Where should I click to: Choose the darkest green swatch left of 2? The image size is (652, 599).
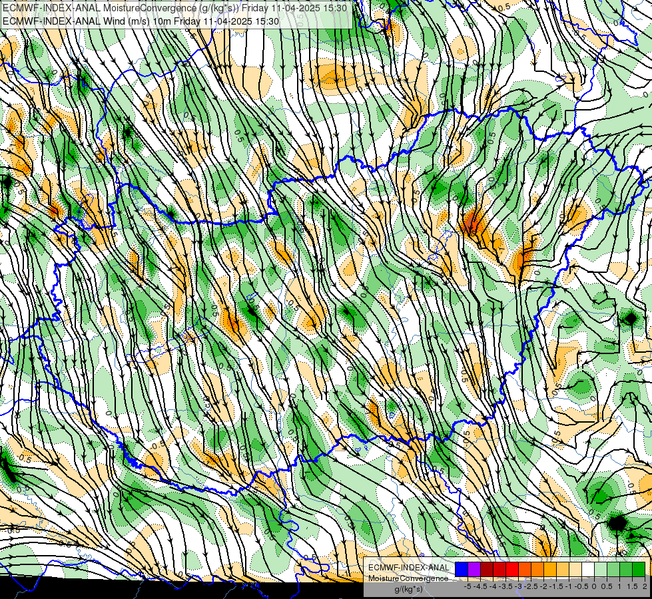(639, 570)
